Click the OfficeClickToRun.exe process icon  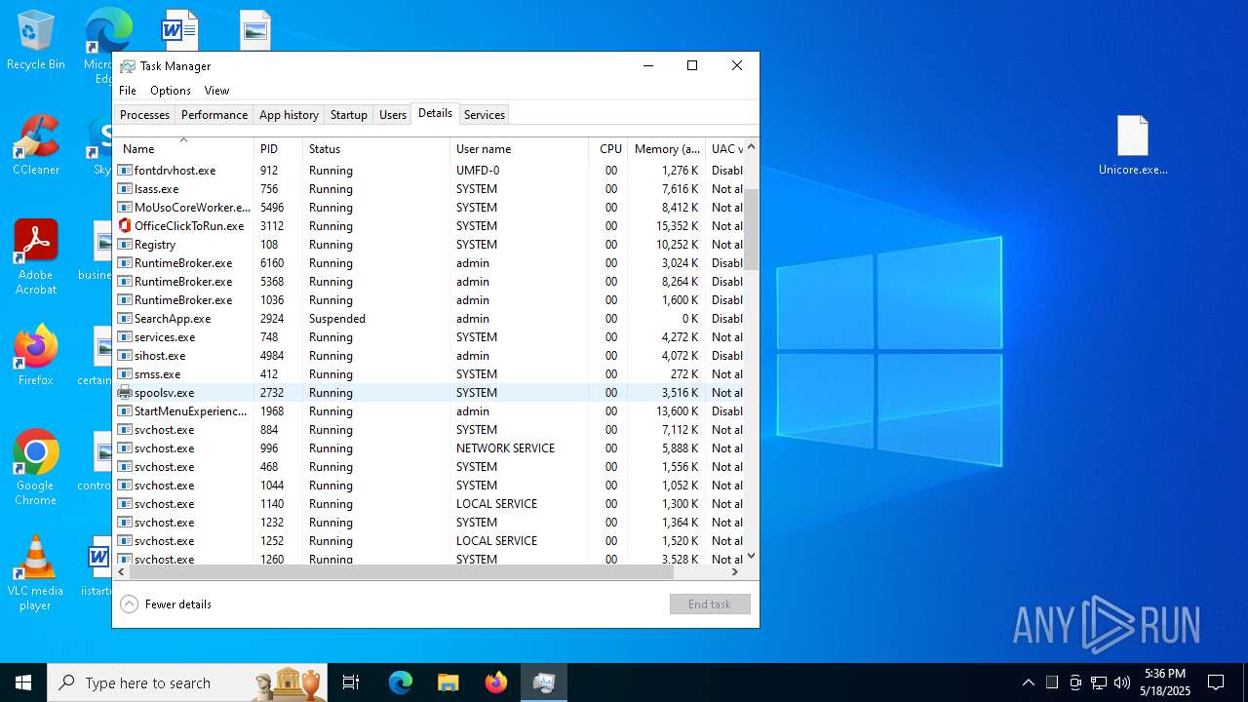pos(125,225)
